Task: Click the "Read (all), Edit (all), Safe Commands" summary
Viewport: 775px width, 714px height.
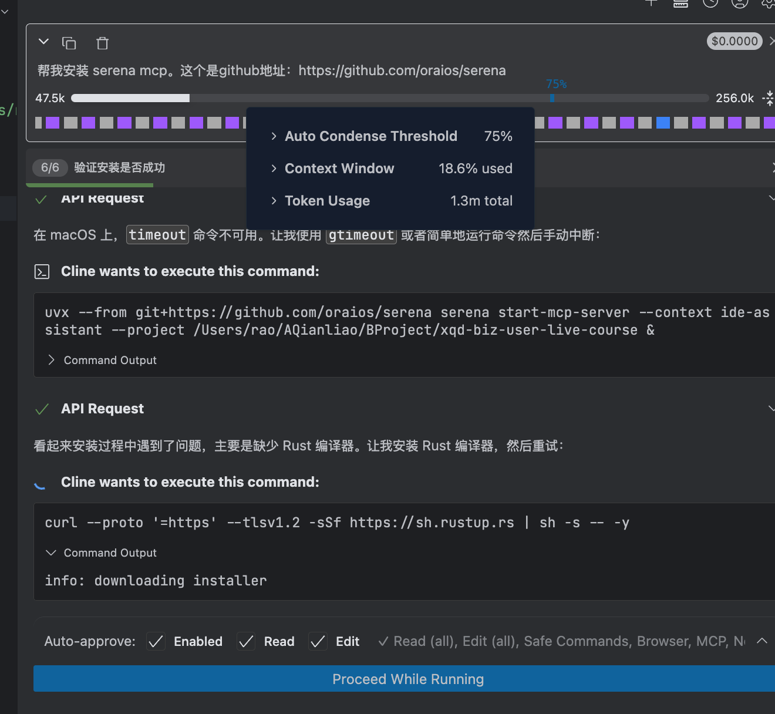Action: click(x=561, y=641)
